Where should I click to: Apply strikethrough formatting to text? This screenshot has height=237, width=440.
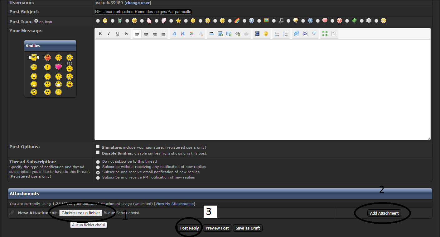pyautogui.click(x=126, y=34)
